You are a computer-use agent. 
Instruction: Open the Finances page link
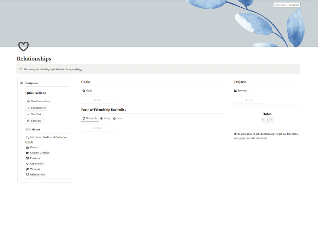click(x=35, y=158)
